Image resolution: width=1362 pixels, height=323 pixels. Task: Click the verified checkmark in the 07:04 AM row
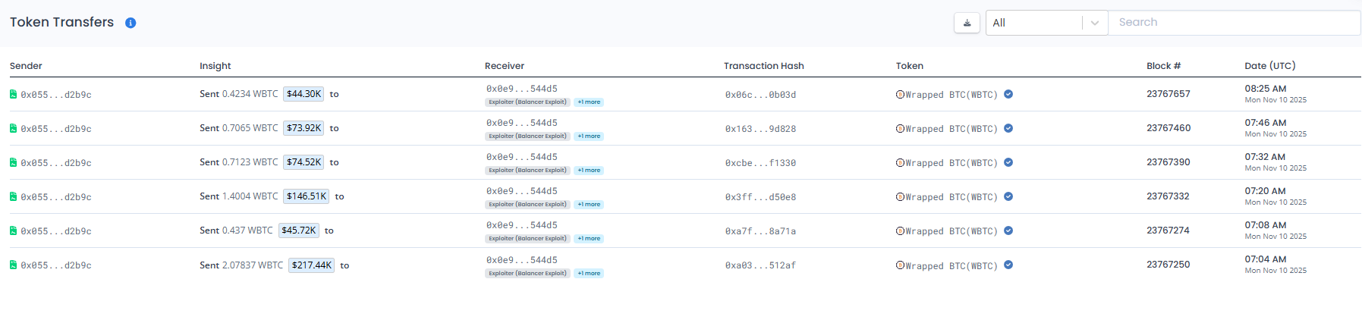pyautogui.click(x=1008, y=265)
